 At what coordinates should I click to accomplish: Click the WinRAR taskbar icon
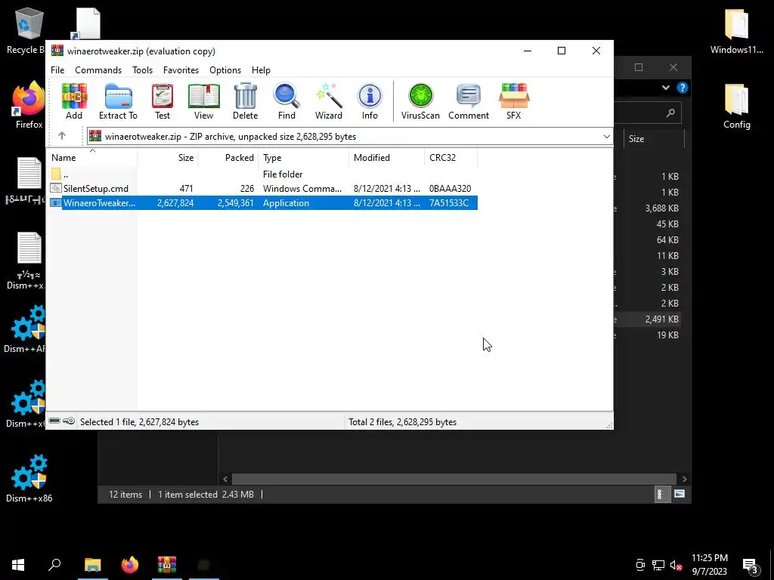167,565
